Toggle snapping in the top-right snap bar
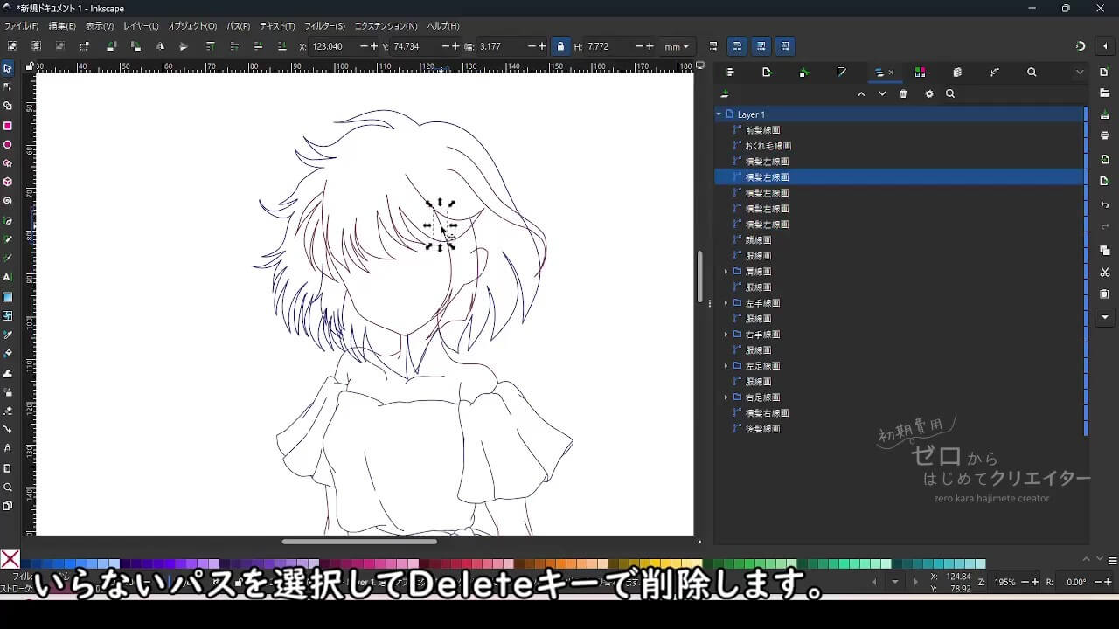The width and height of the screenshot is (1119, 629). pos(739,45)
